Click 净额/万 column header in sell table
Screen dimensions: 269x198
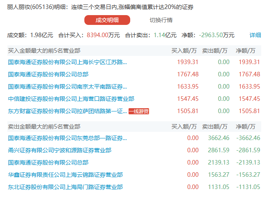[x=246, y=127]
